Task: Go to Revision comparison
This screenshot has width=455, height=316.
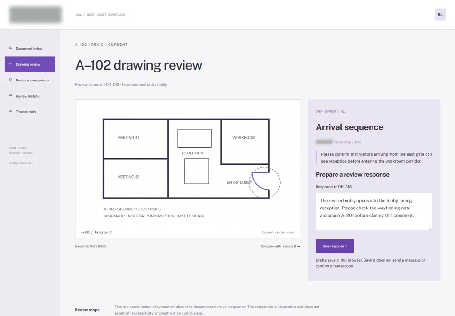Action: [29, 80]
